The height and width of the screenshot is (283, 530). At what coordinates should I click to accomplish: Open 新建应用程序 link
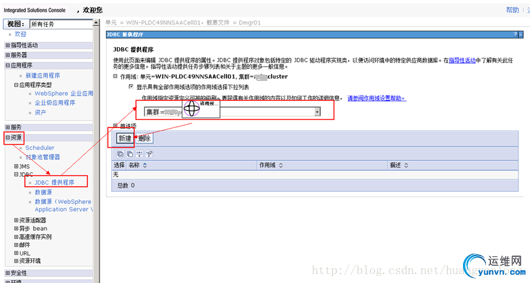click(x=43, y=75)
